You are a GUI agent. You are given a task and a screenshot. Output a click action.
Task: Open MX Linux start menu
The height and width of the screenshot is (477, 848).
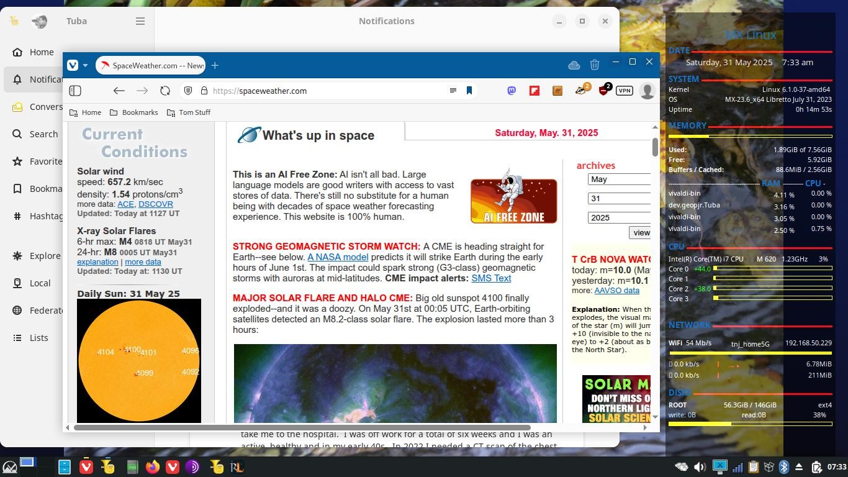tap(9, 466)
